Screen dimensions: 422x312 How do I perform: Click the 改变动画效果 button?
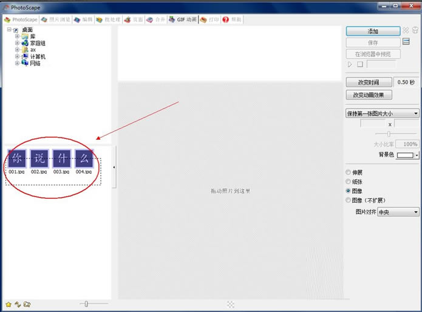click(369, 95)
